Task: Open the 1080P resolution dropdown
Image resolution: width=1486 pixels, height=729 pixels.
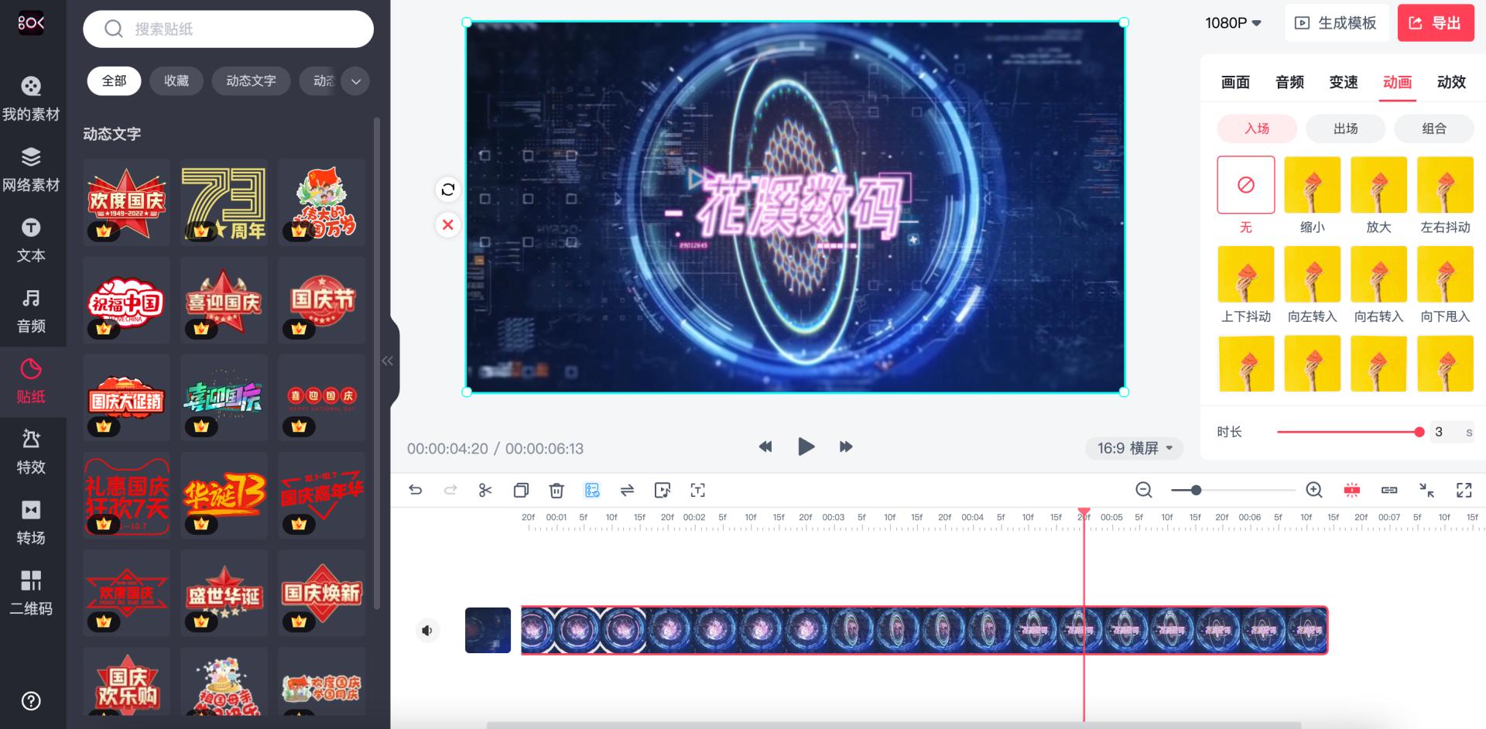Action: tap(1232, 22)
